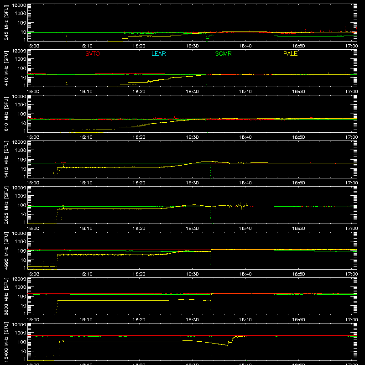Viewport: 365px width, 365px height.
Task: Click the 10000 y-axis value on the 245 MHz plot
Action: click(19, 5)
